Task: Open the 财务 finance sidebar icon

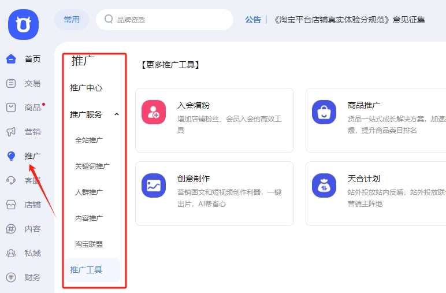Action: [11, 277]
